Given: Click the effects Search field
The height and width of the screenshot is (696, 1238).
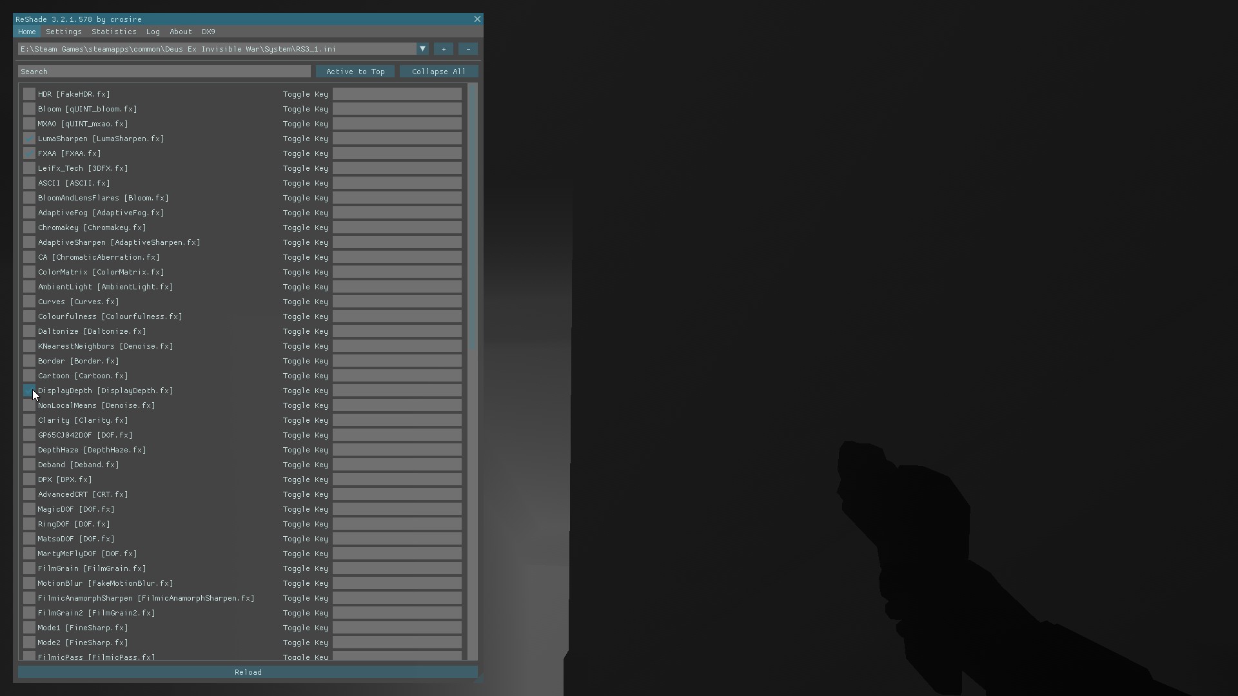Looking at the screenshot, I should pos(164,72).
